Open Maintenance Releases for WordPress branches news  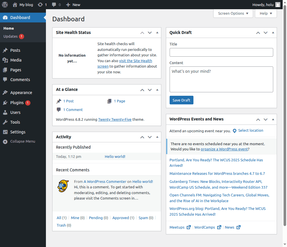[x=217, y=173]
